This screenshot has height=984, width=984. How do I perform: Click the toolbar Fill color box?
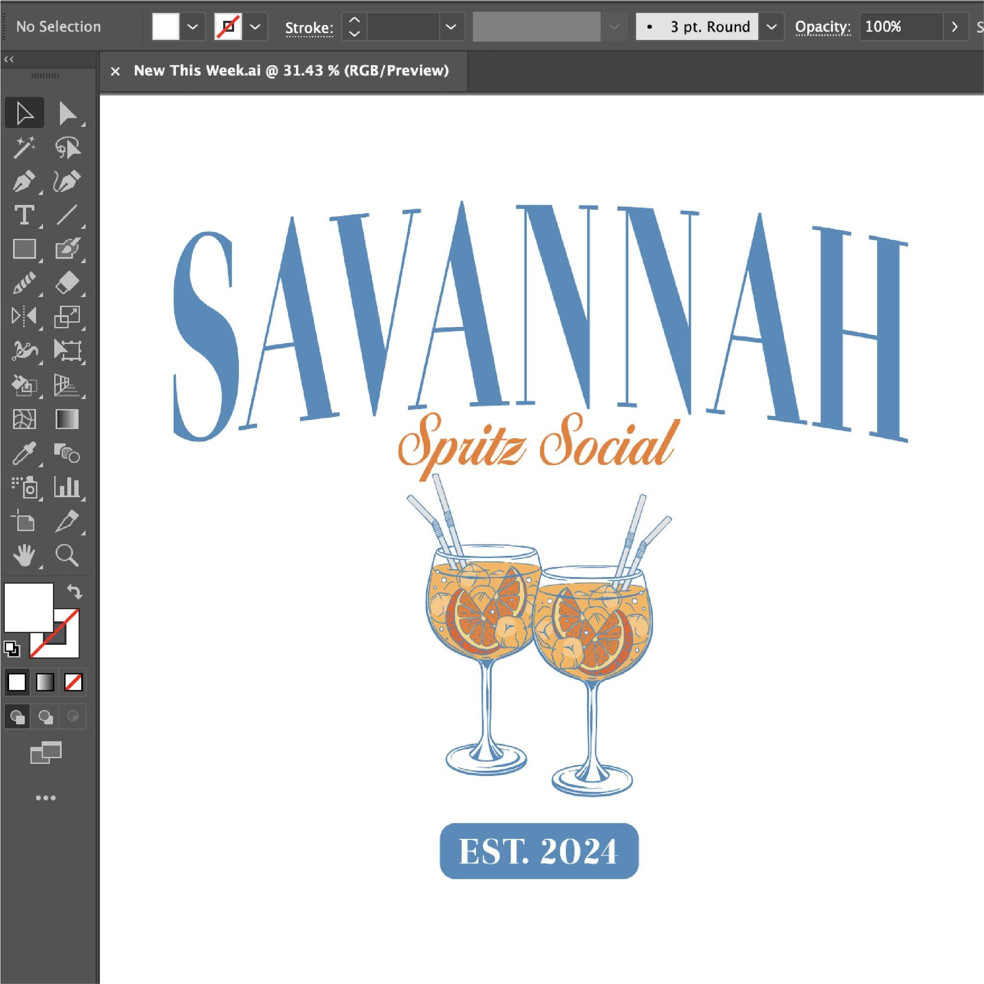[28, 608]
